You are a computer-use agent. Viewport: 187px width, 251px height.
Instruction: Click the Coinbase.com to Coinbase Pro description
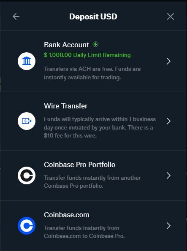pyautogui.click(x=84, y=232)
